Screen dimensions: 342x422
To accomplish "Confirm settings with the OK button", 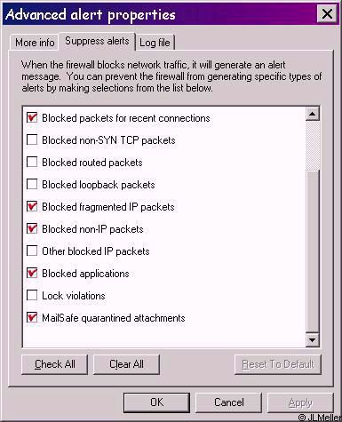I will click(156, 402).
